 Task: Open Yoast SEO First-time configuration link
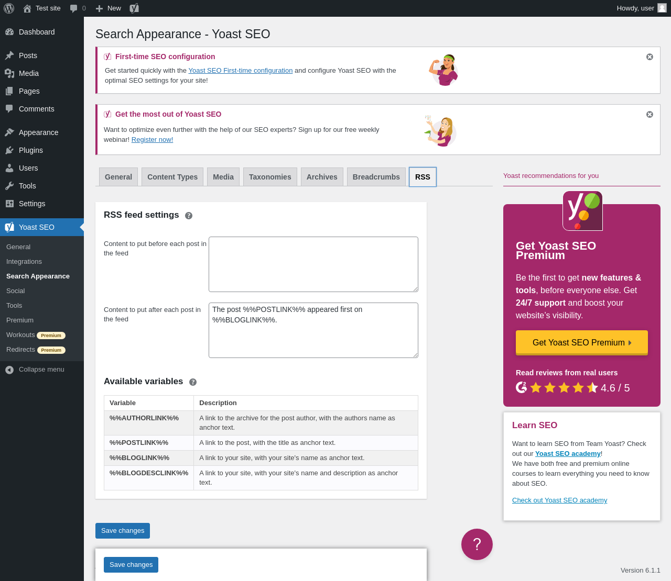click(x=241, y=71)
